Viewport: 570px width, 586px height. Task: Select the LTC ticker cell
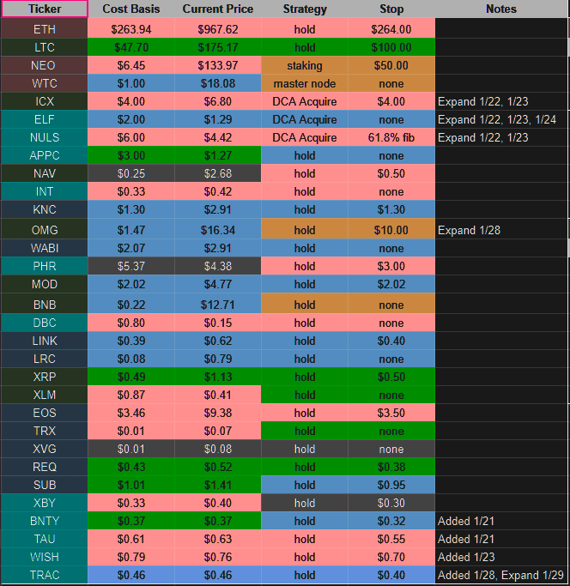tap(45, 47)
